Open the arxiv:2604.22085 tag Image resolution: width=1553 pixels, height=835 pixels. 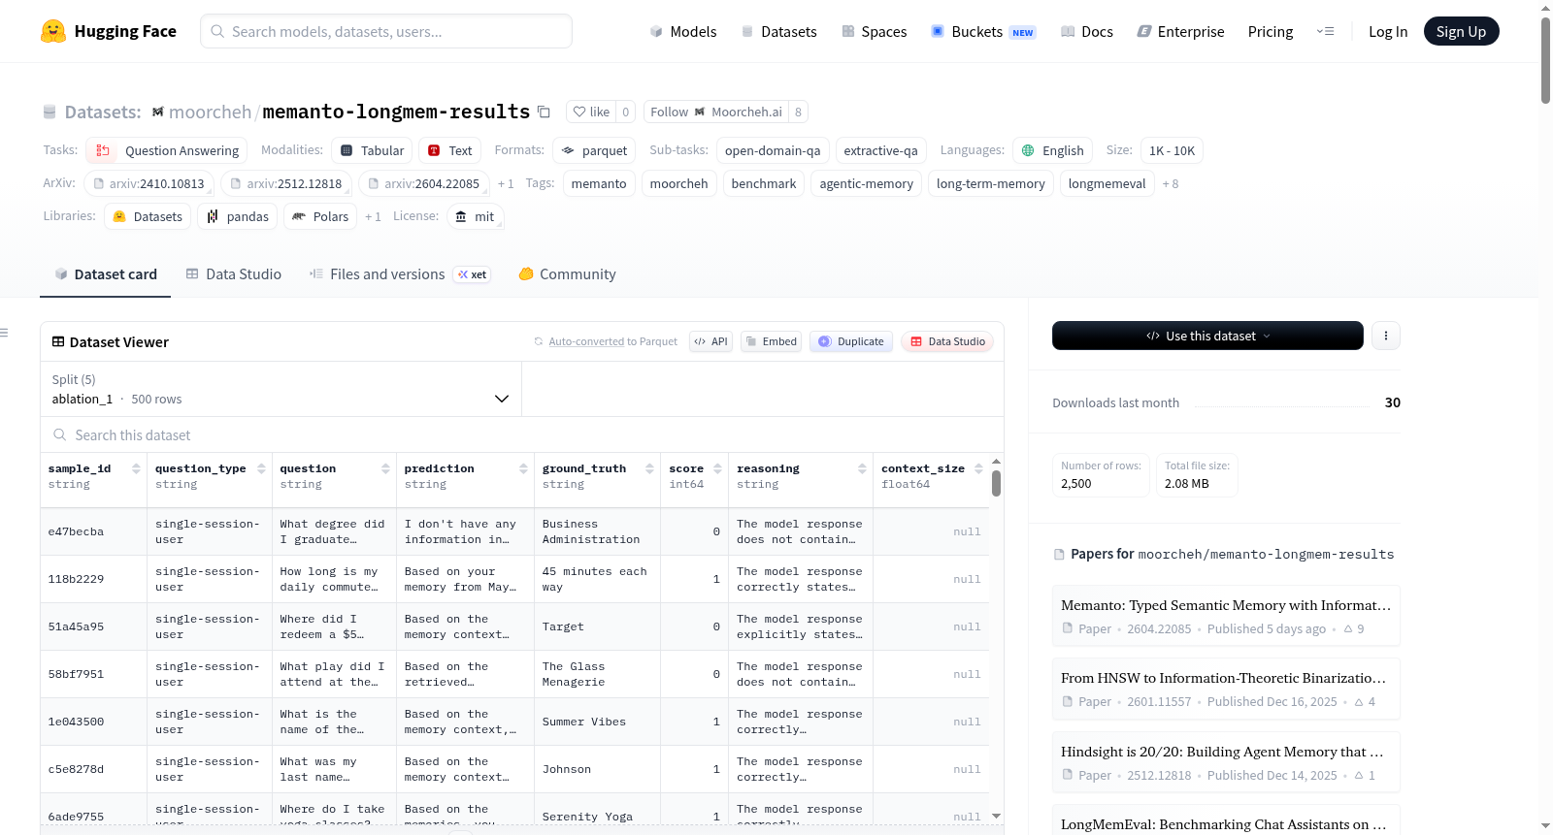tap(424, 183)
